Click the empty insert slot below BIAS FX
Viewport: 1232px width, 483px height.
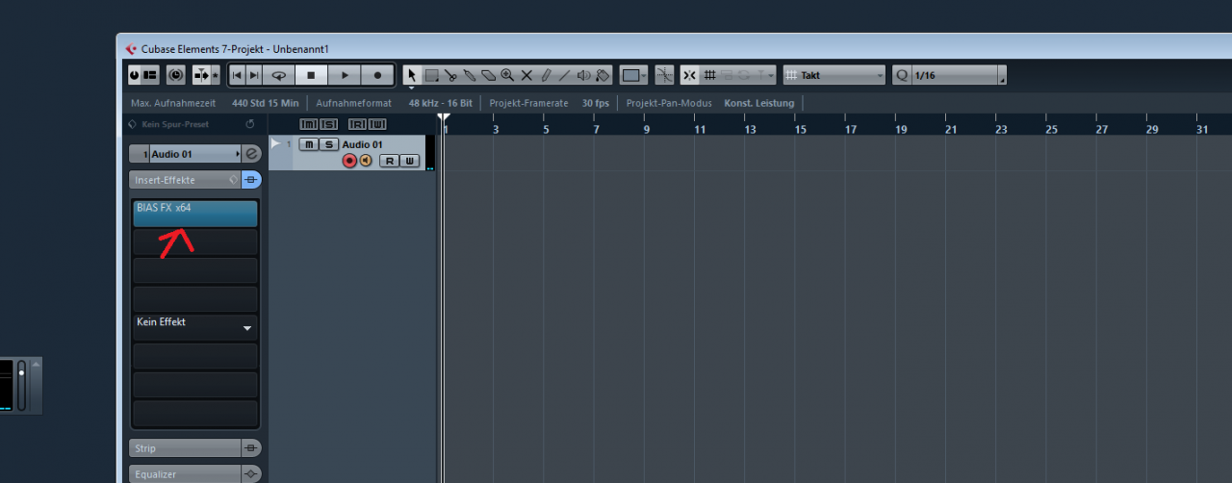(x=195, y=241)
